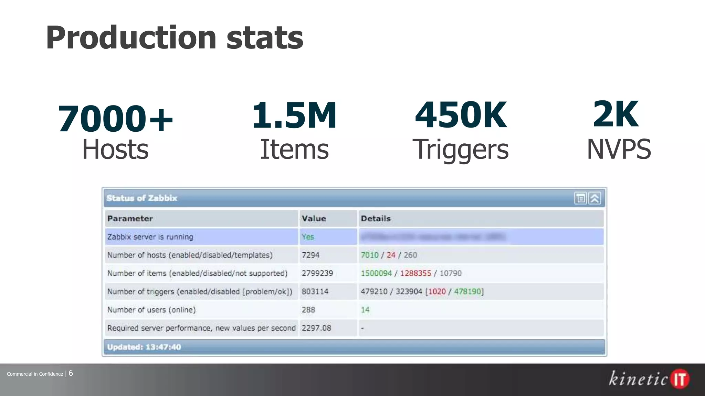
Task: Click the hosts value 7294
Action: (311, 255)
